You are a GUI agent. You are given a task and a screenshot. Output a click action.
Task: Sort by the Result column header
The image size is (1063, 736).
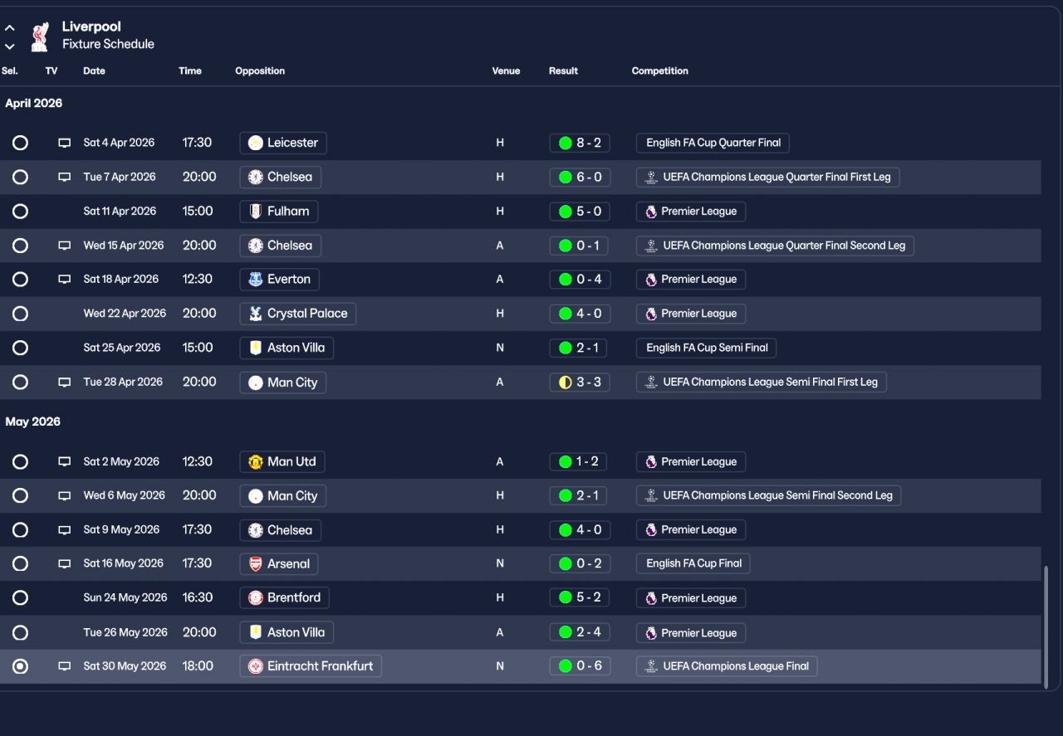pyautogui.click(x=563, y=71)
